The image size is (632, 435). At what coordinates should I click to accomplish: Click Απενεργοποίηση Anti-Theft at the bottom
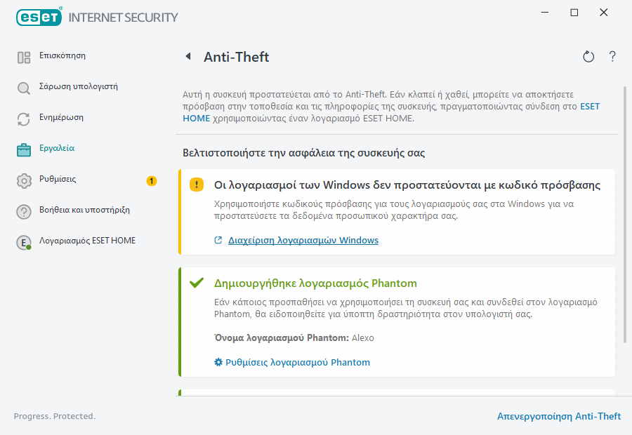coord(559,416)
